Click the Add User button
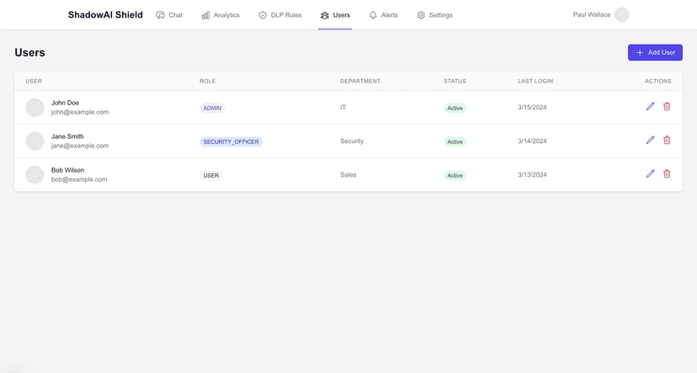 click(x=655, y=52)
